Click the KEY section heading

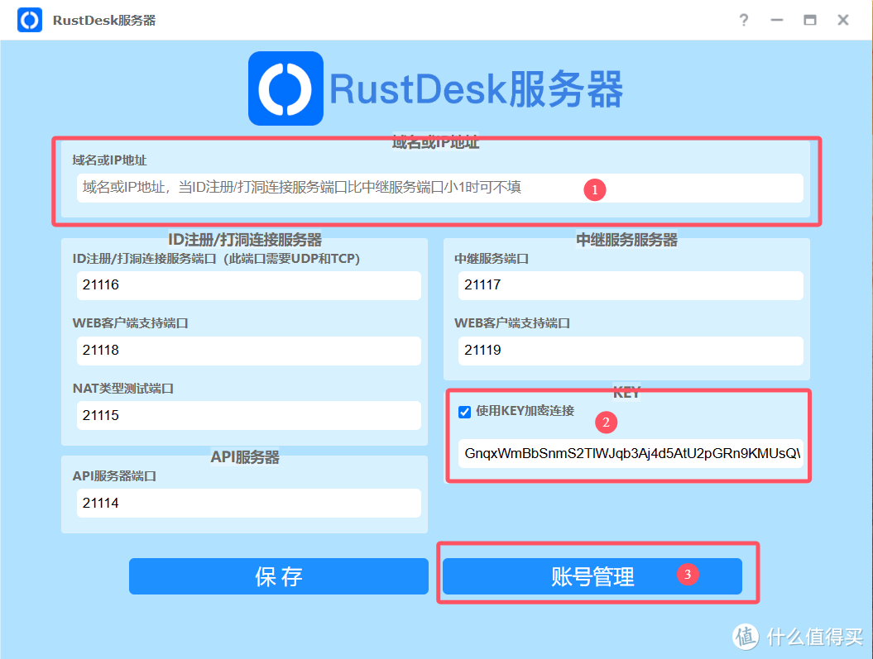[626, 393]
